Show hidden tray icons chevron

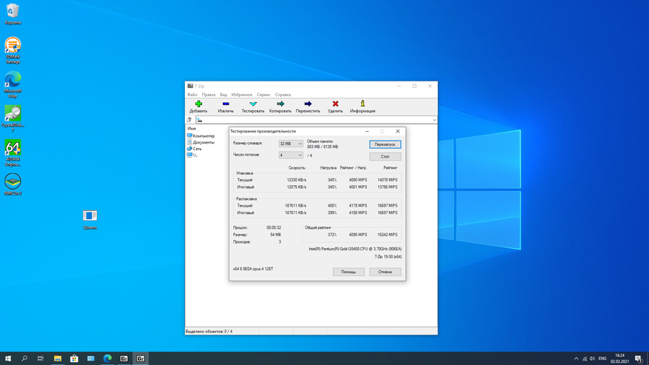tap(576, 358)
